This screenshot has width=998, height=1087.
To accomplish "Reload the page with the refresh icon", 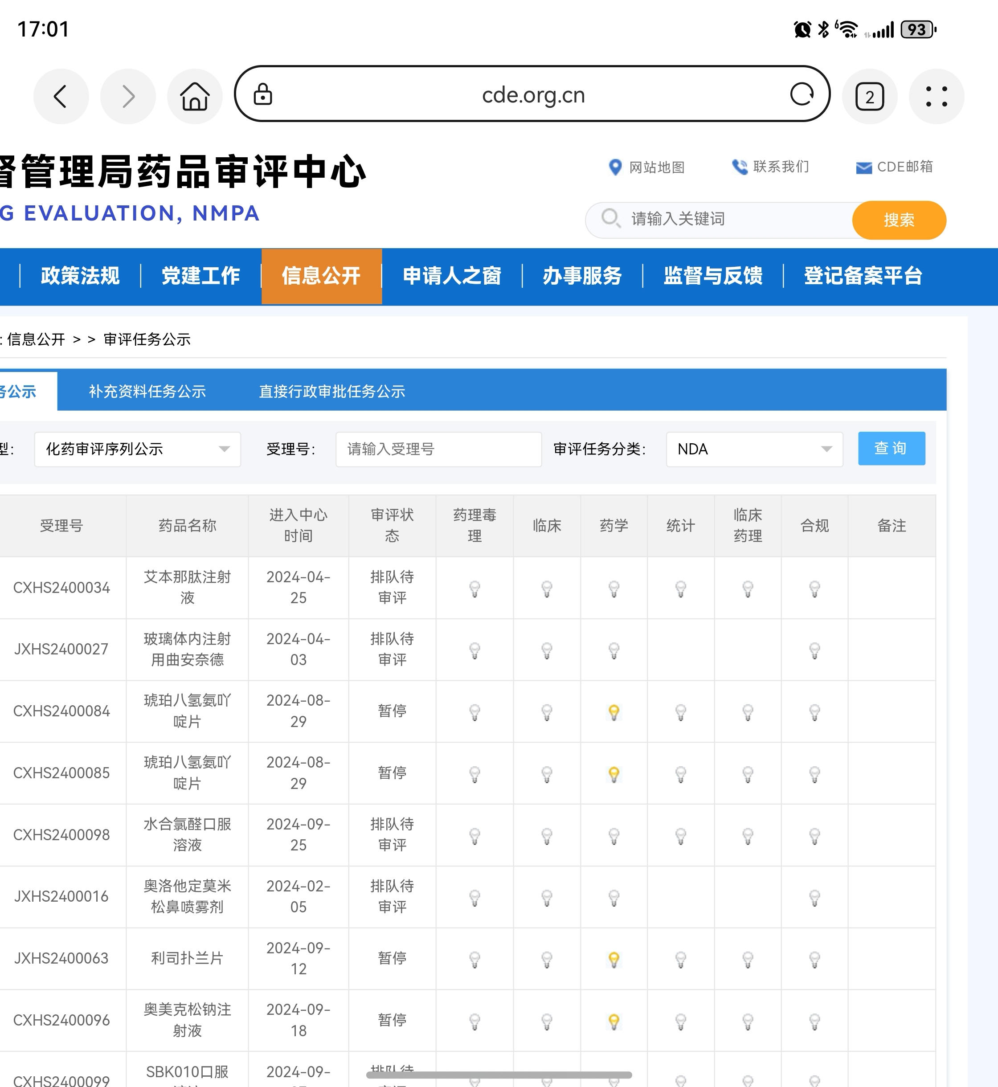I will [802, 94].
